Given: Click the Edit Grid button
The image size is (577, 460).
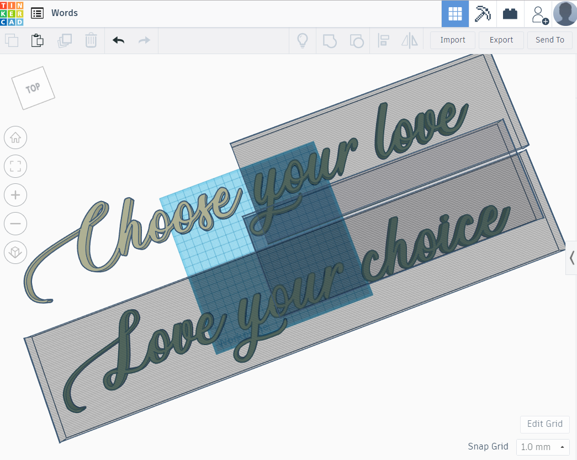Looking at the screenshot, I should tap(544, 424).
